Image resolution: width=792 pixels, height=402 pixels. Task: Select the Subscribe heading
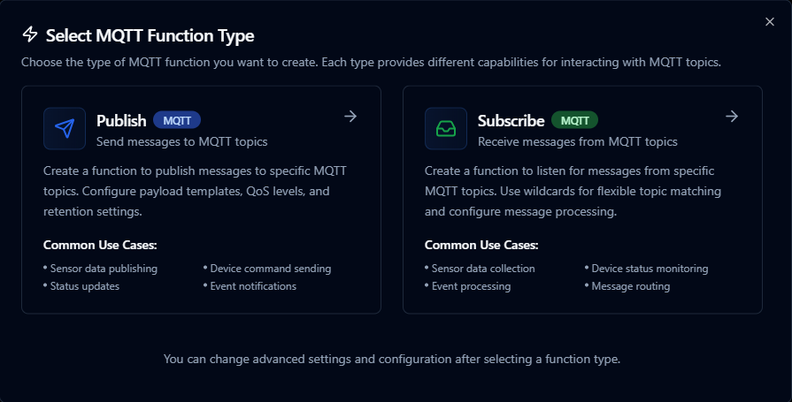[x=511, y=120]
